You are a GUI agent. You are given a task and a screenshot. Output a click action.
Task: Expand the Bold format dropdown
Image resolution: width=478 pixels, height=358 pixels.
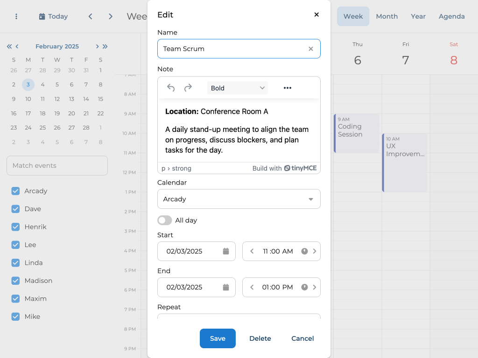(238, 88)
